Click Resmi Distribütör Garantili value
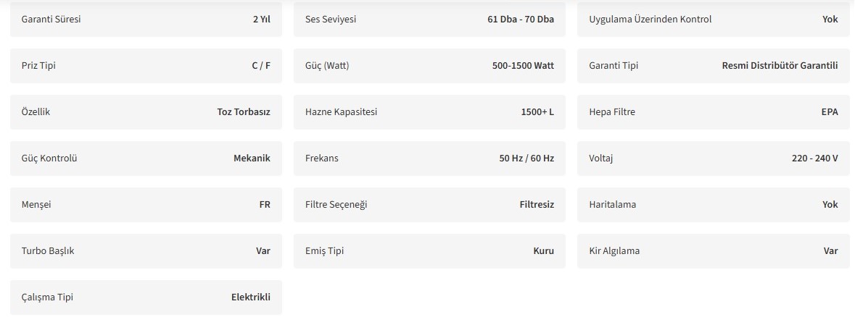The width and height of the screenshot is (855, 317). pos(780,66)
